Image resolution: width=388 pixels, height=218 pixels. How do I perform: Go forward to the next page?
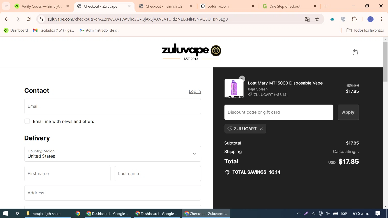(x=18, y=19)
